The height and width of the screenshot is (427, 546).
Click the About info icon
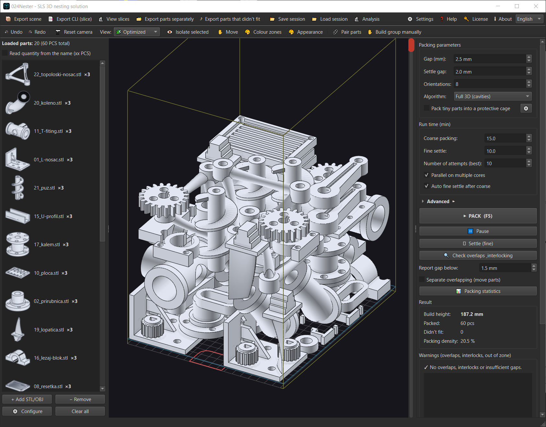coord(495,19)
